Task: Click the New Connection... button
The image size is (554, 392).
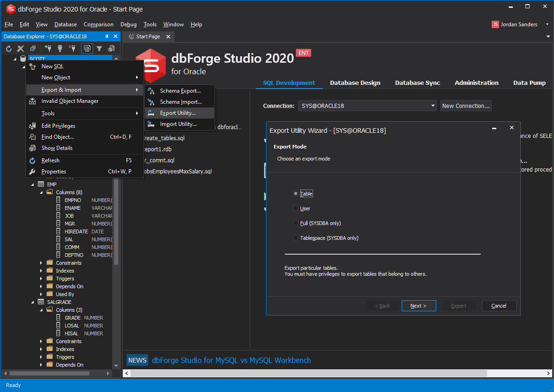Action: pyautogui.click(x=466, y=106)
